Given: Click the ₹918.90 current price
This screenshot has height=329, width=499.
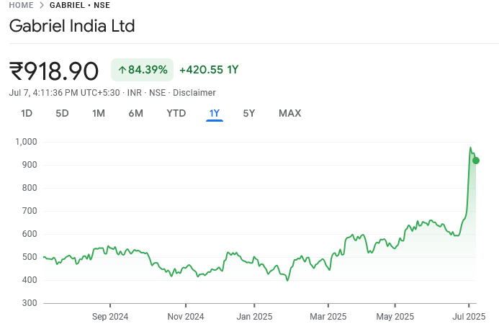Looking at the screenshot, I should pyautogui.click(x=54, y=71).
